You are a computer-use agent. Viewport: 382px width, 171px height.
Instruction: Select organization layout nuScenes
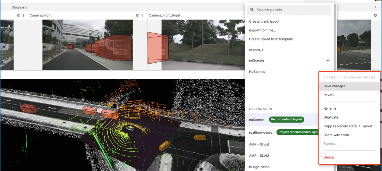click(x=257, y=120)
